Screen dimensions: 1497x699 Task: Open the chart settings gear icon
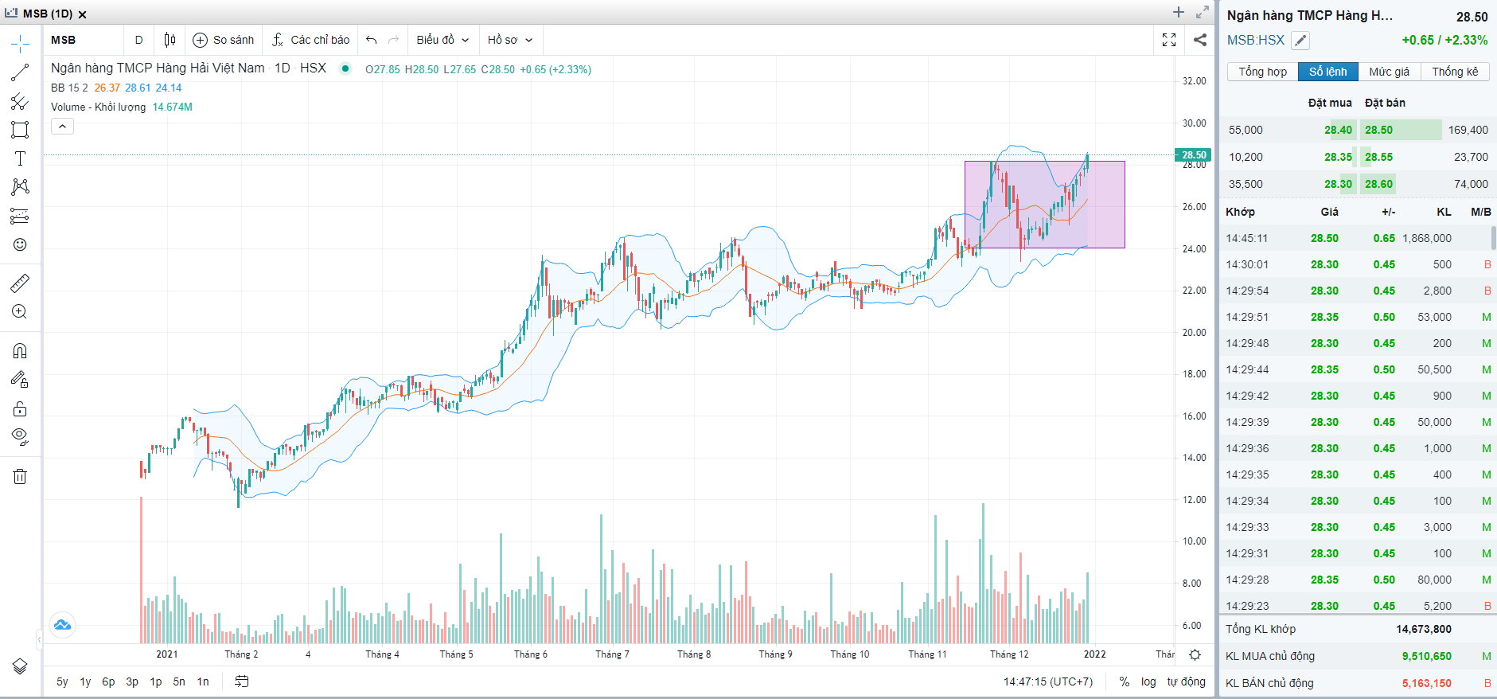[x=1195, y=654]
